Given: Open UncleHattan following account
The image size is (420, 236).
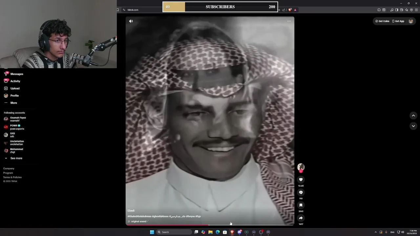Looking at the screenshot, I should tap(14, 143).
